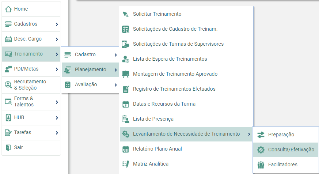
Task: Click the Montagem de Treinamento board icon
Action: tap(126, 74)
